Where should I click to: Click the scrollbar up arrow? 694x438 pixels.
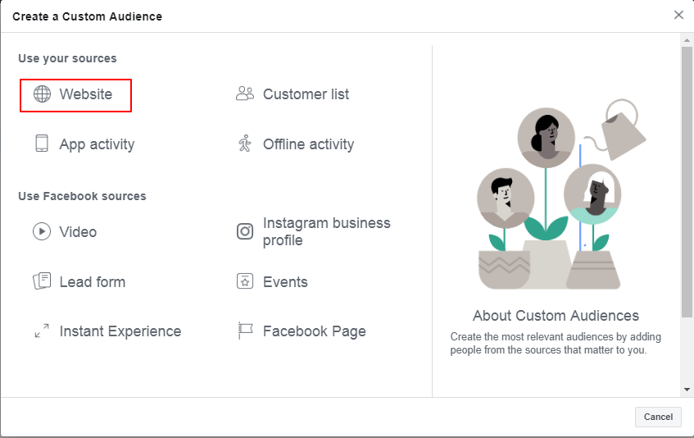687,40
